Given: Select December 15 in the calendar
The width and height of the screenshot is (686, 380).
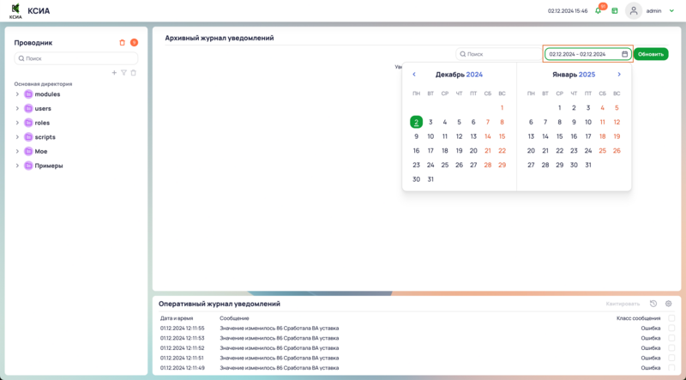Looking at the screenshot, I should click(502, 136).
